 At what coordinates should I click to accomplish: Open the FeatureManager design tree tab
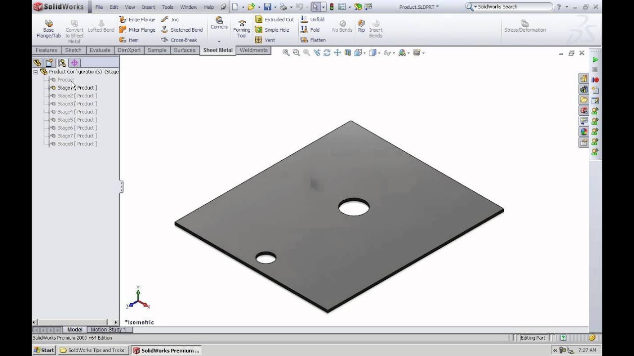click(37, 63)
